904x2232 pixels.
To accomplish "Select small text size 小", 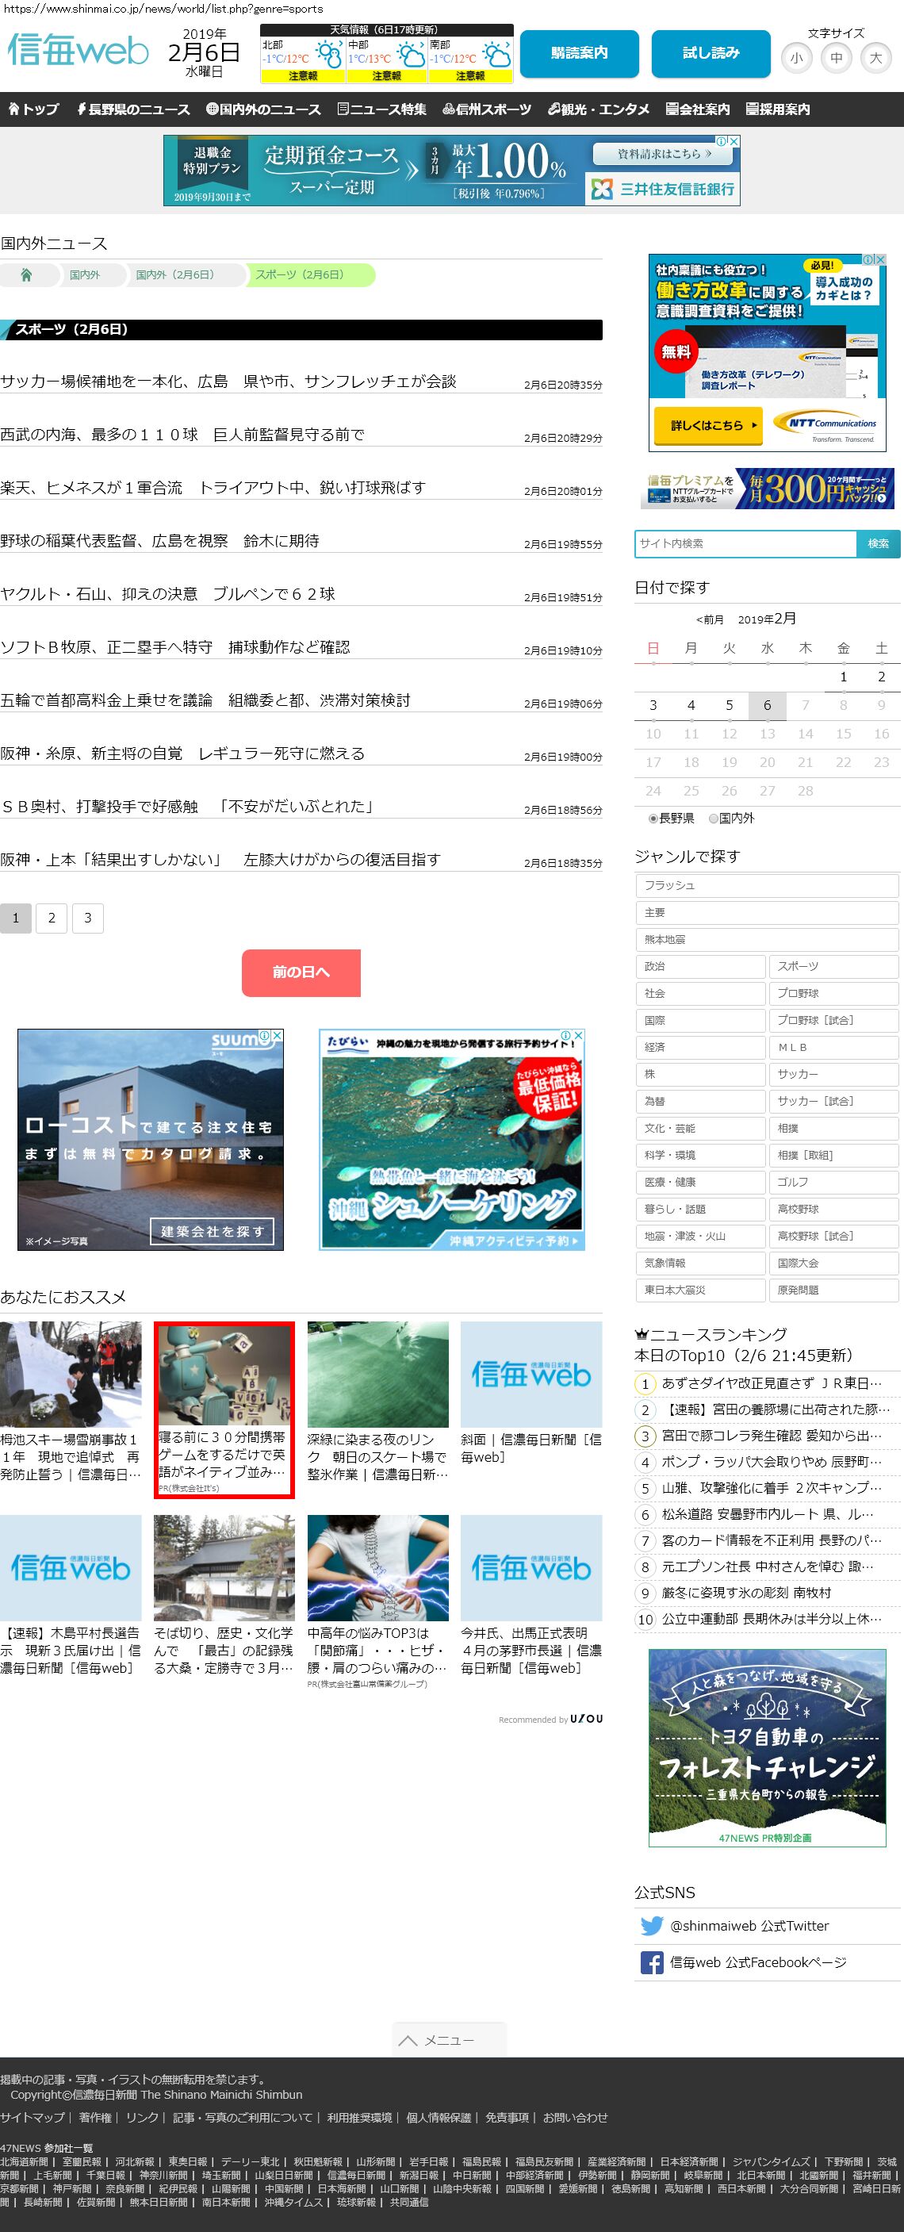I will pyautogui.click(x=796, y=58).
